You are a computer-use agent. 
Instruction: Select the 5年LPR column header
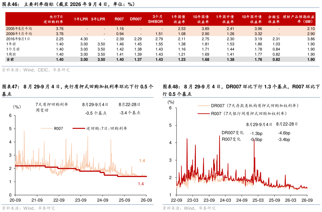click(98, 19)
